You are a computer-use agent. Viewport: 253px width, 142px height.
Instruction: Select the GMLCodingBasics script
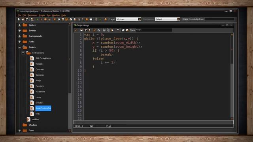pos(43,58)
